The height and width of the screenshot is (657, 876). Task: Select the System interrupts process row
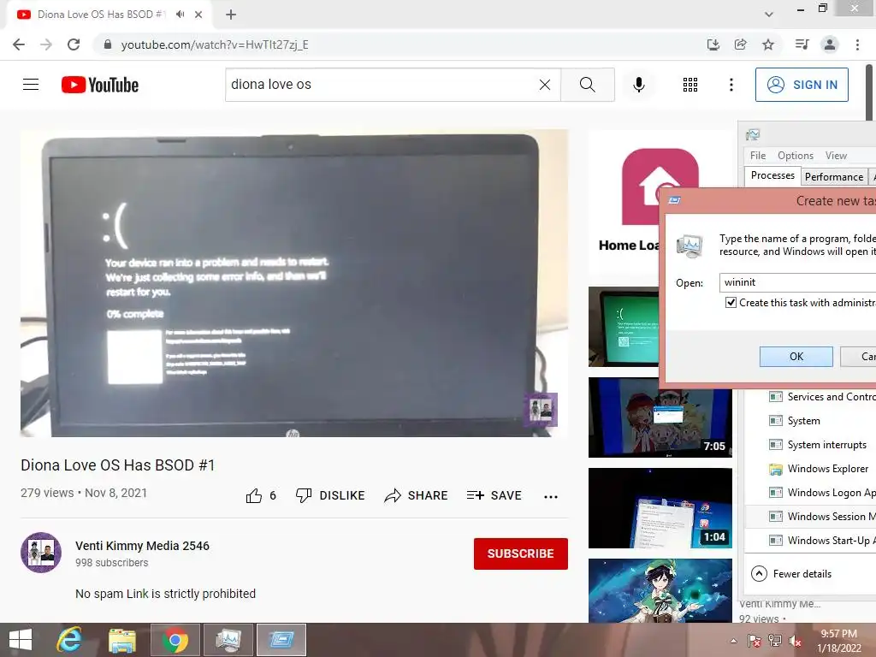pos(810,445)
